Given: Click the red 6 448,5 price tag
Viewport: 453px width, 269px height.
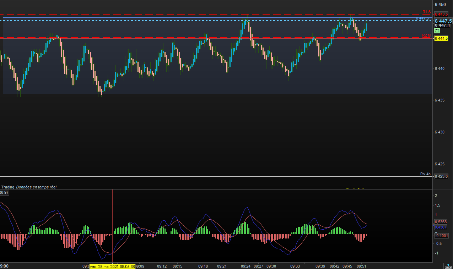Looking at the screenshot, I should pyautogui.click(x=441, y=15).
